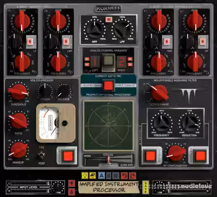Click the HMF band gain knob
This screenshot has height=197, width=217.
[159, 21]
